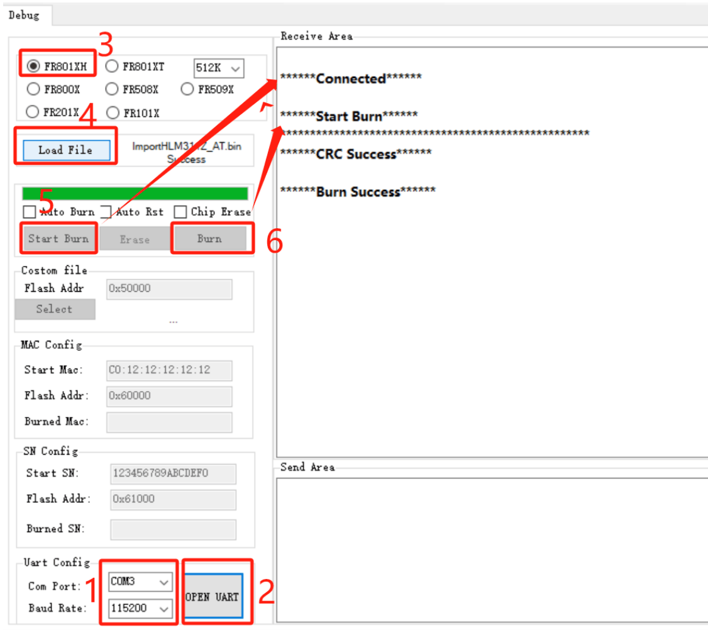
Task: Expand the Com Port COM3 dropdown
Action: (140, 582)
